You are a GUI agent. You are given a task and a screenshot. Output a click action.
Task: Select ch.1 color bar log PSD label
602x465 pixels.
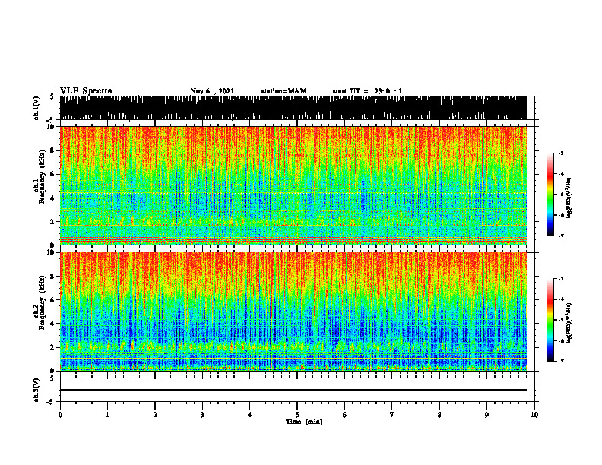(x=569, y=198)
